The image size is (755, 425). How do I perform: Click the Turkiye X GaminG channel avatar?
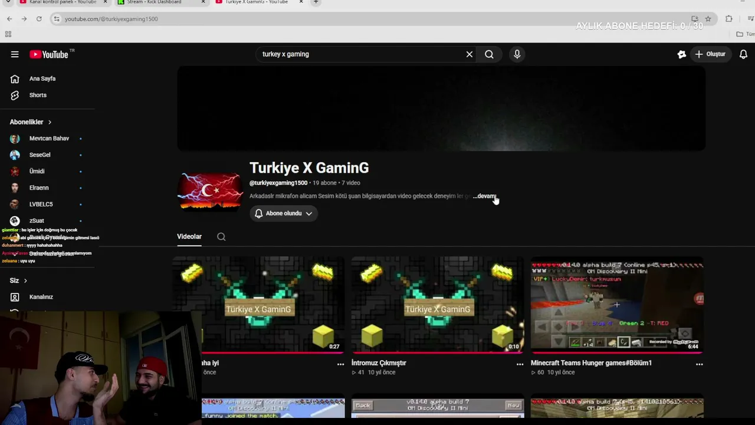[x=209, y=191]
